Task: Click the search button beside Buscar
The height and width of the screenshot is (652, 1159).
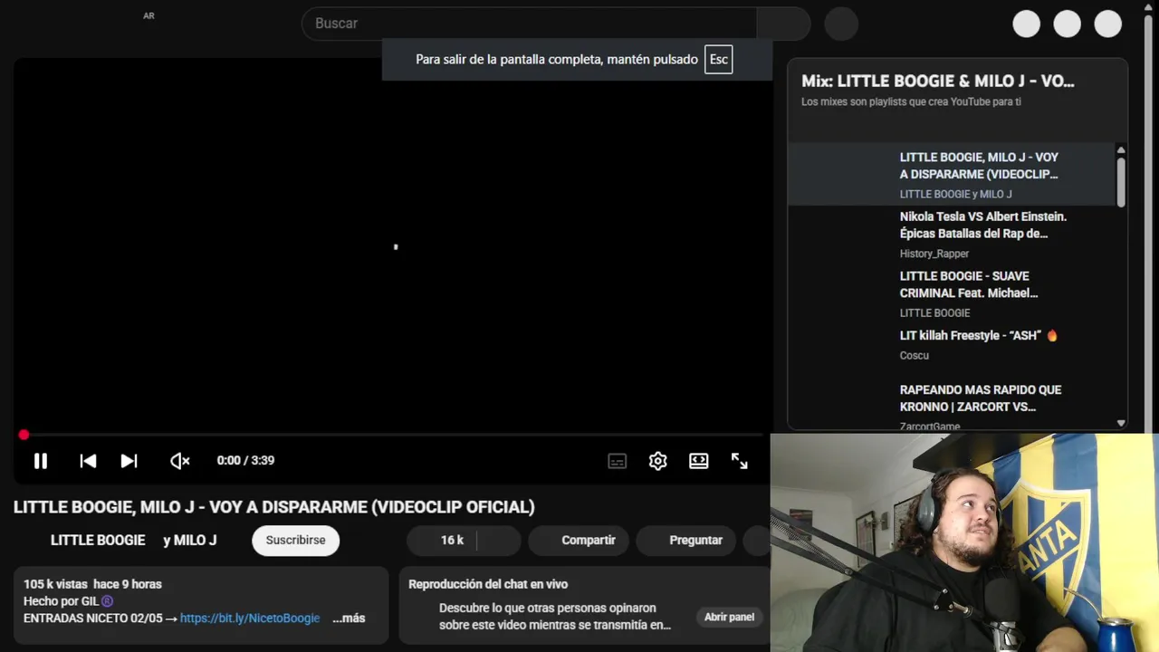Action: click(783, 24)
